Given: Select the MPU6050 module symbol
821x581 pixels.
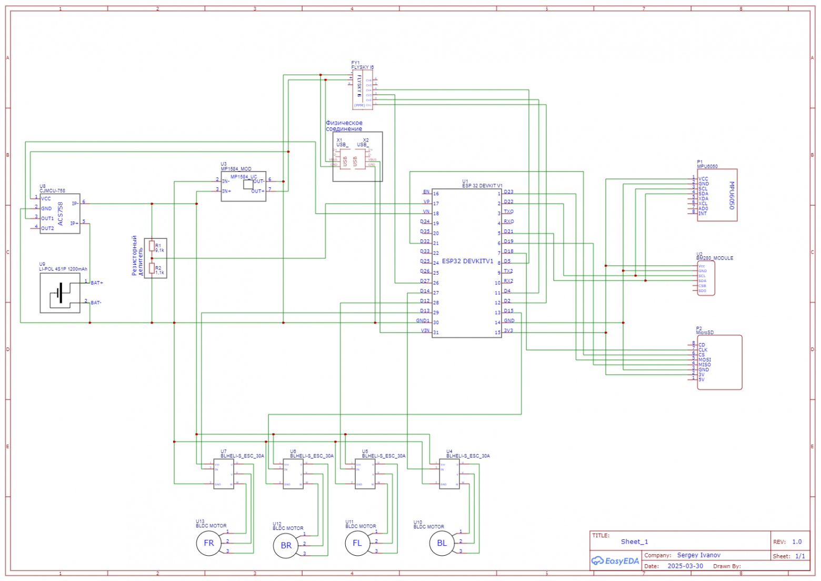Looking at the screenshot, I should point(717,195).
